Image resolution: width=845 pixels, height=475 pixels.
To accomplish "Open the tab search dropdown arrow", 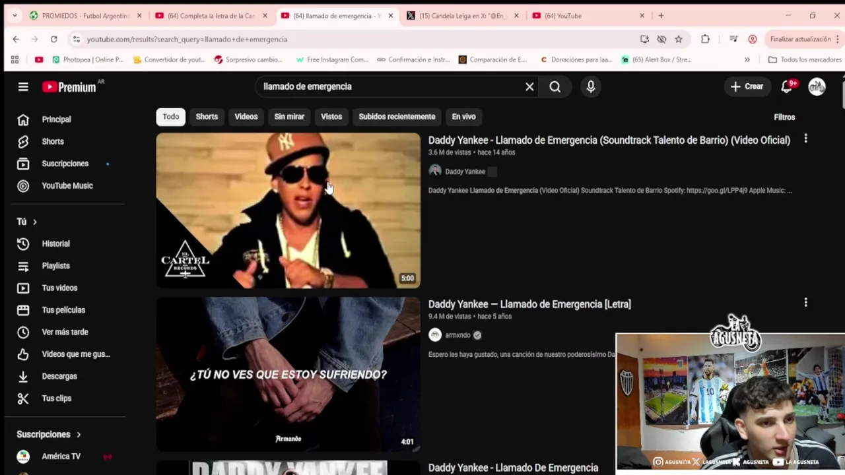I will click(x=15, y=16).
